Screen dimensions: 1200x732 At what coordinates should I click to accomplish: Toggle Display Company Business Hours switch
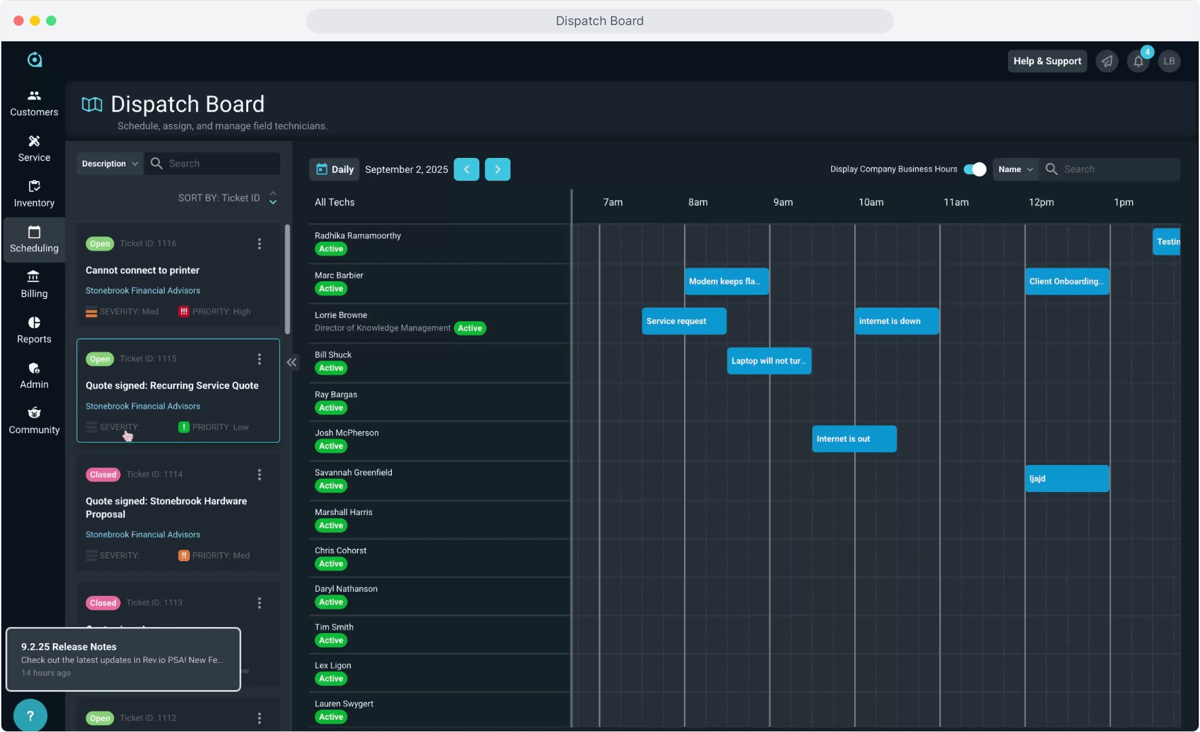point(975,169)
